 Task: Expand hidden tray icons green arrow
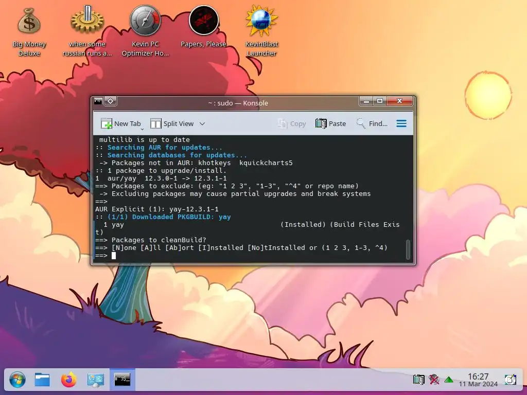[x=449, y=380]
